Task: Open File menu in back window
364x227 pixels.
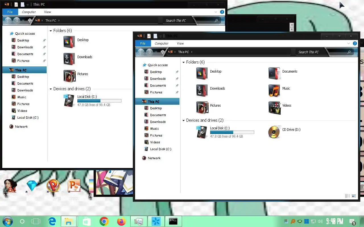Action: click(10, 12)
